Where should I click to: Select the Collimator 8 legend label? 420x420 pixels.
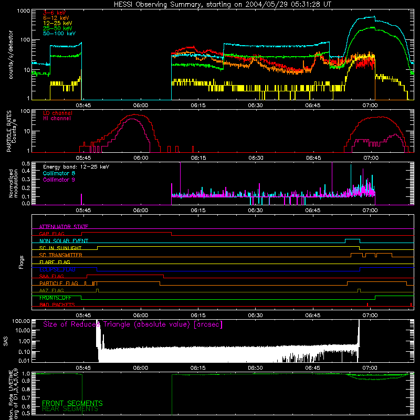pos(59,173)
